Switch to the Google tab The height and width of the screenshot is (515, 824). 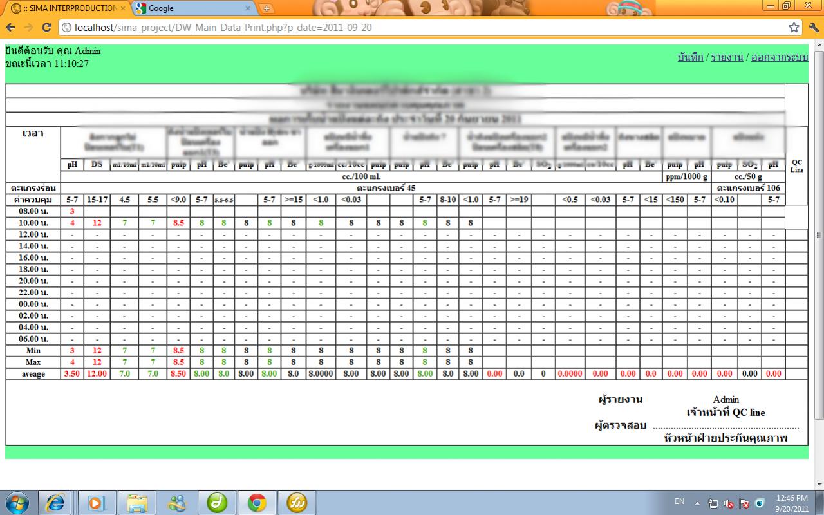click(x=193, y=9)
